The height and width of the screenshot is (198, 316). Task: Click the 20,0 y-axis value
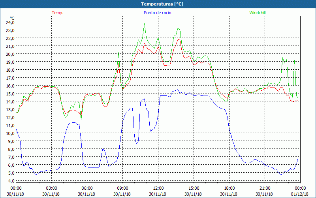10,54
